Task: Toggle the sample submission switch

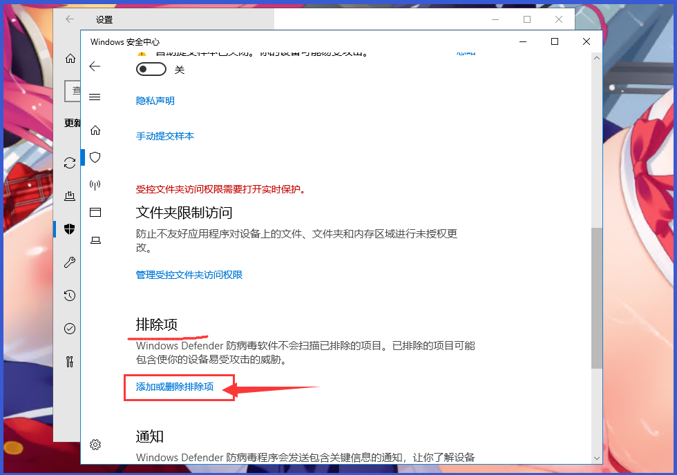Action: [151, 69]
